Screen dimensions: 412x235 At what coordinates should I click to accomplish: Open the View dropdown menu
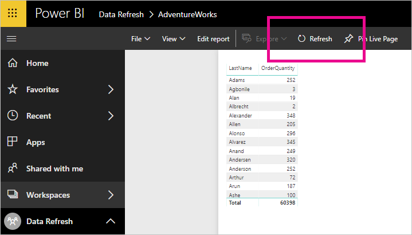click(174, 39)
